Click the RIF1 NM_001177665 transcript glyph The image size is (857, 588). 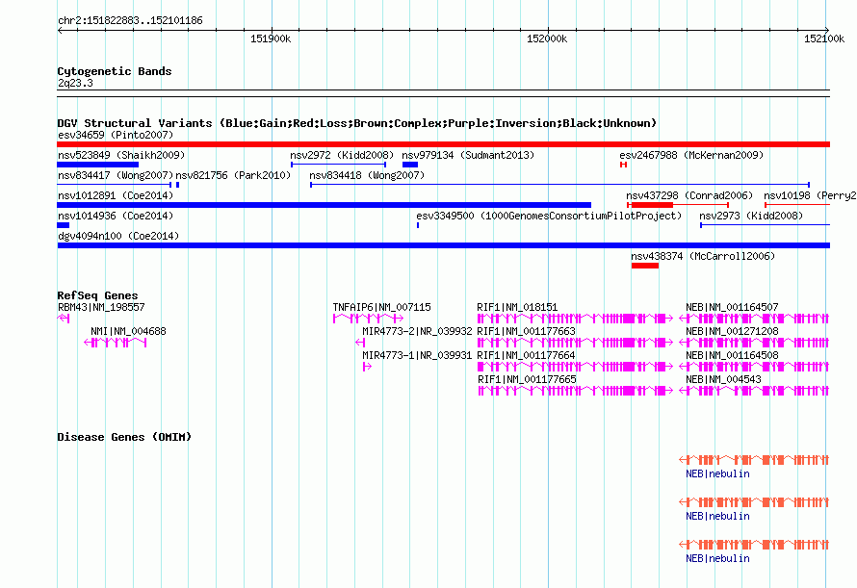[576, 391]
